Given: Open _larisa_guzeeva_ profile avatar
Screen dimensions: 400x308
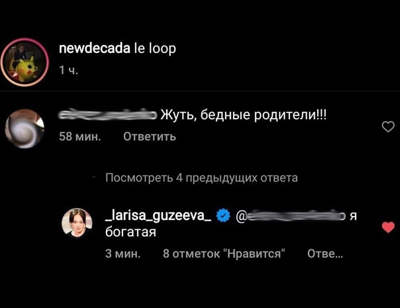Looking at the screenshot, I should pyautogui.click(x=77, y=223).
